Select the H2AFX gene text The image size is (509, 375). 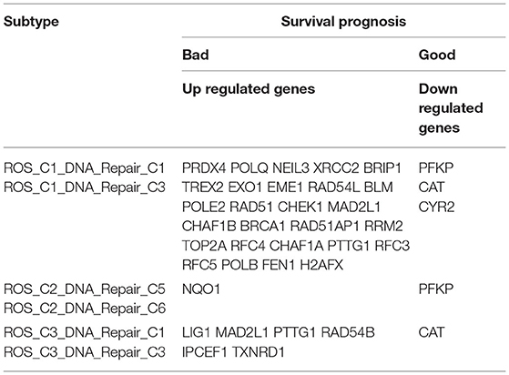[321, 265]
